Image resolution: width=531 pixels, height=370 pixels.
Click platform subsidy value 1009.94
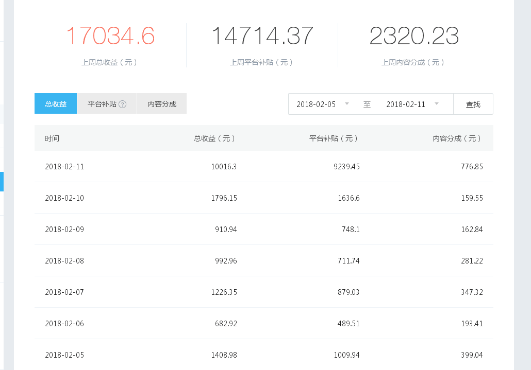346,355
